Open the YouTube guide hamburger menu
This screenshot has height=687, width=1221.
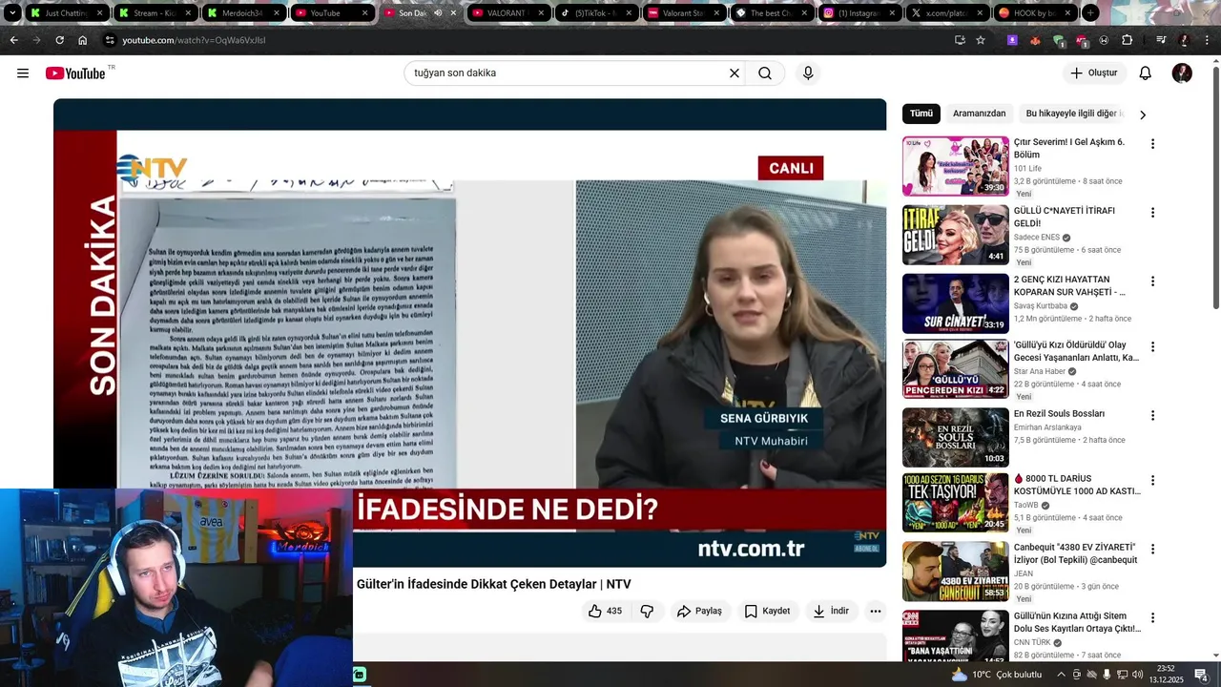23,73
